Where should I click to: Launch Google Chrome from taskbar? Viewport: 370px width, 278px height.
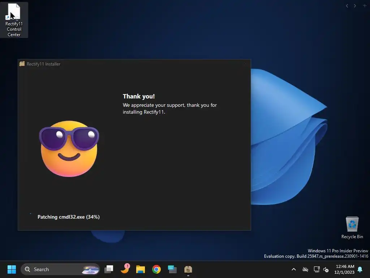(x=156, y=269)
